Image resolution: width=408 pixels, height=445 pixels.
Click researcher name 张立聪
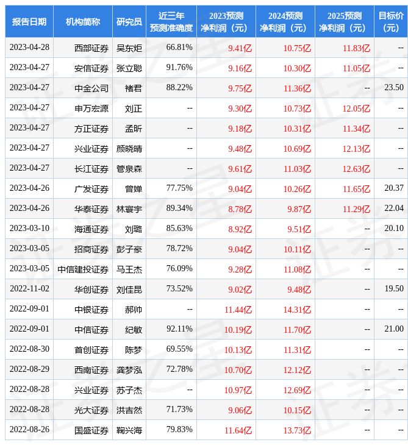click(129, 68)
